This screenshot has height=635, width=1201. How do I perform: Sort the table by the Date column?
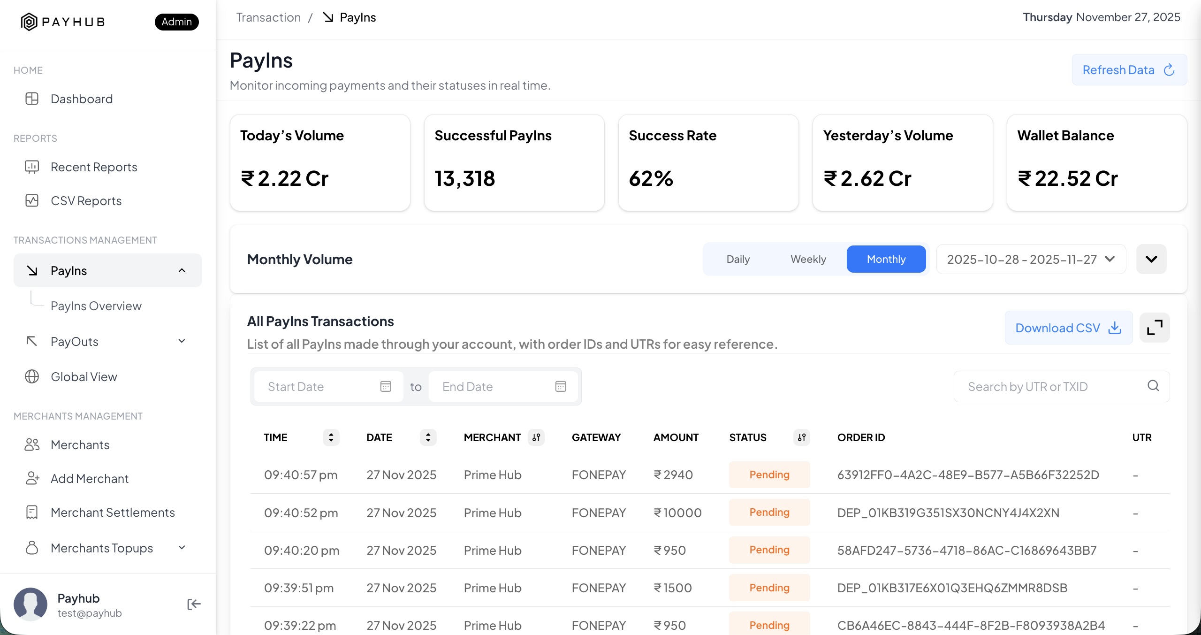(428, 437)
